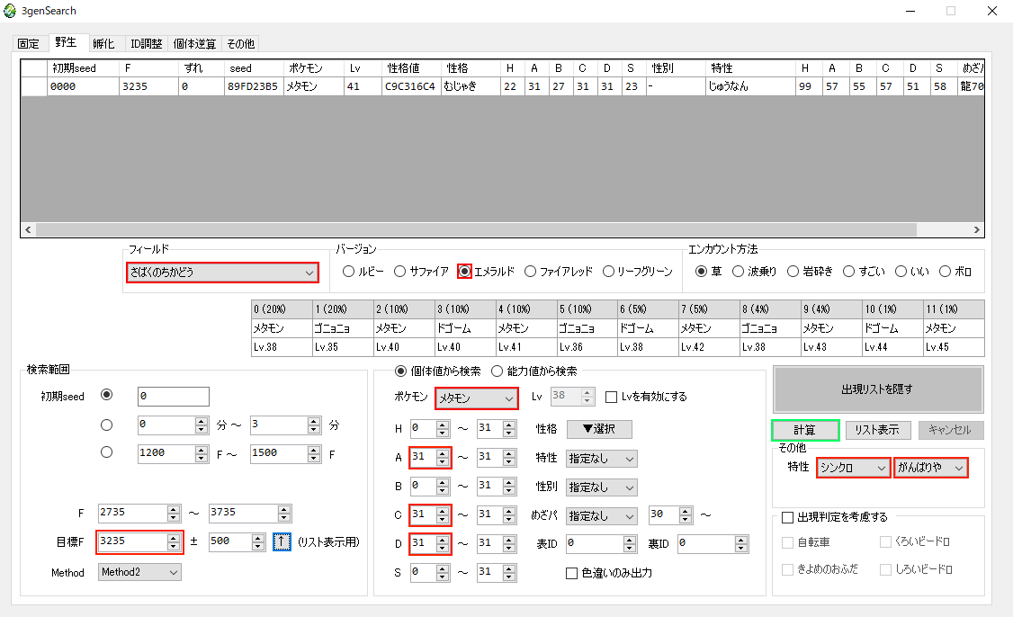This screenshot has width=1013, height=617.
Task: Select the リーフグリーン version radio button
Action: tap(608, 272)
